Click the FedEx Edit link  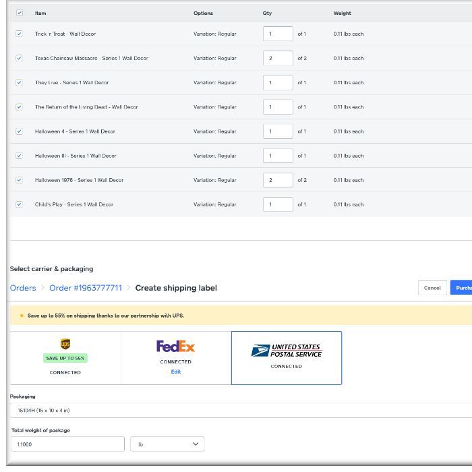click(x=175, y=372)
